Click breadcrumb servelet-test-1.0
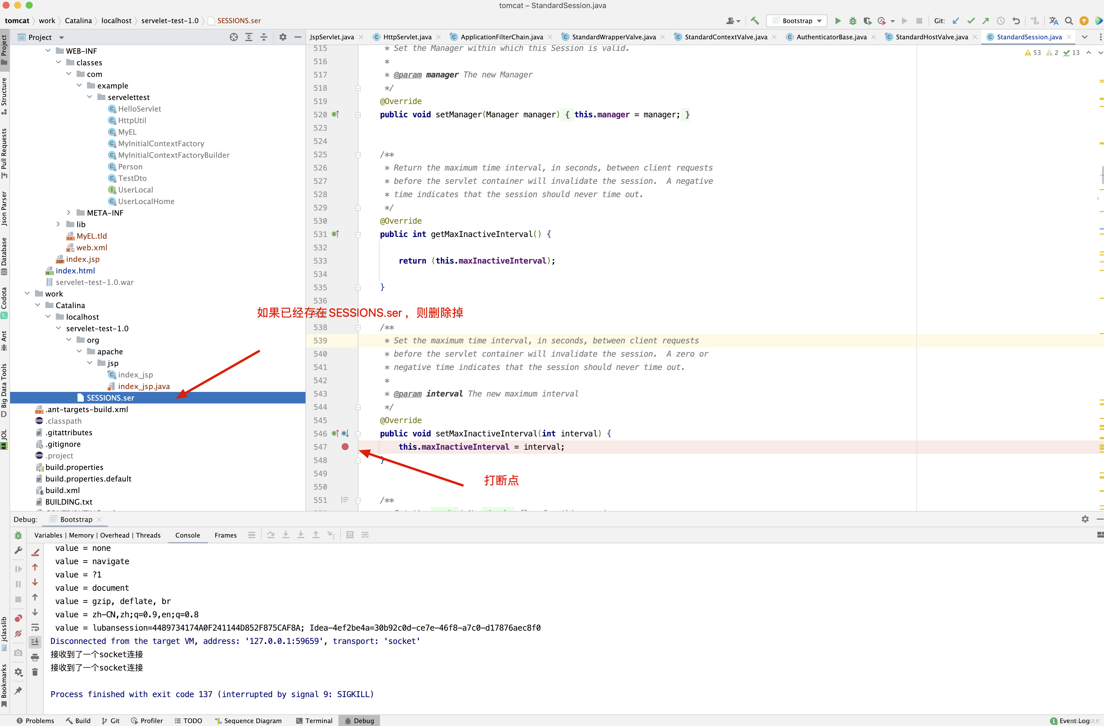This screenshot has height=726, width=1104. (x=170, y=21)
